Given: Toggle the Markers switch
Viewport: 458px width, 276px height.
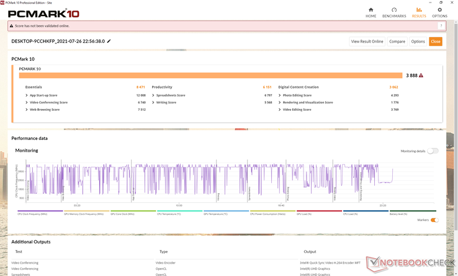Looking at the screenshot, I should [x=434, y=220].
